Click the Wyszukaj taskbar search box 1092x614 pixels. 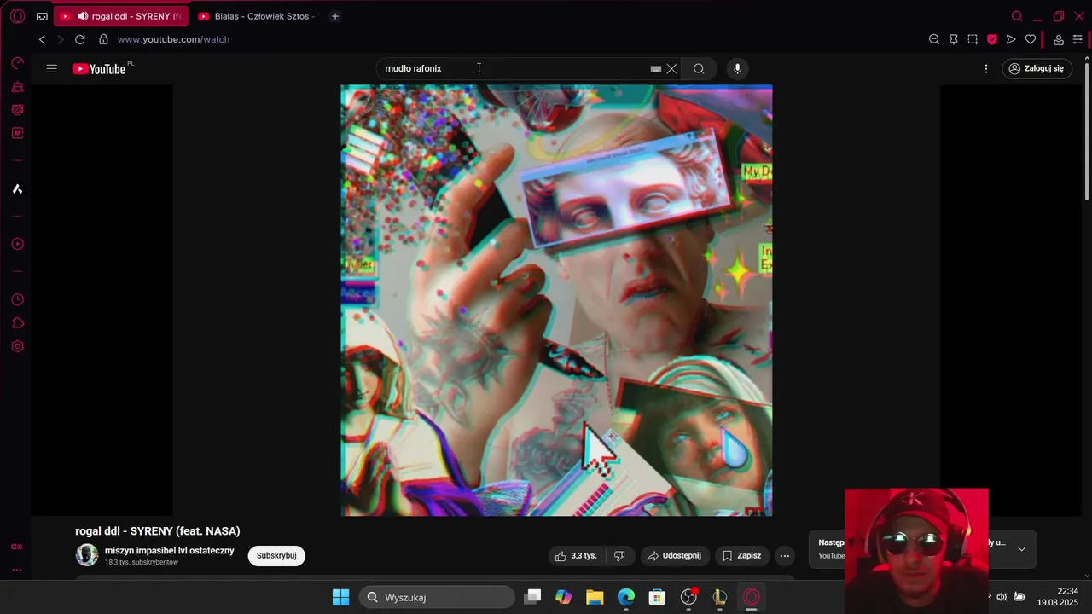tap(437, 597)
